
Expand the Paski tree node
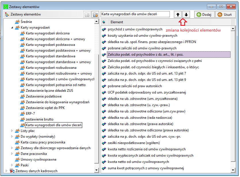click(12, 165)
